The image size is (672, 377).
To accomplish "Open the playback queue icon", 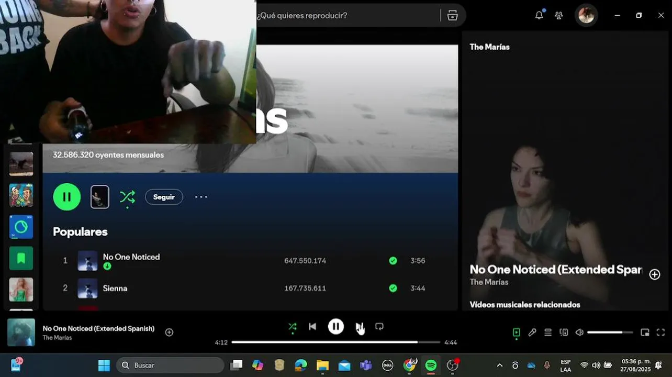I will tap(548, 332).
